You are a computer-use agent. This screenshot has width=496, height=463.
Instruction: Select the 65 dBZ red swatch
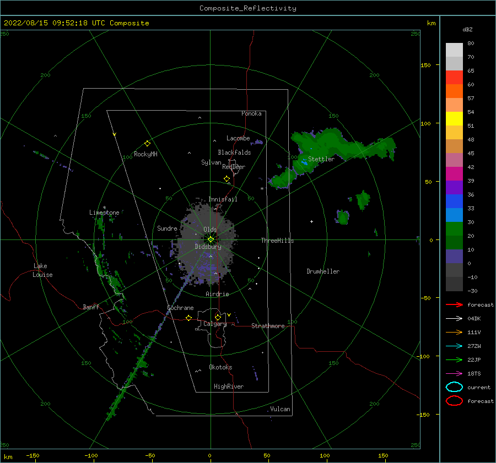(454, 77)
